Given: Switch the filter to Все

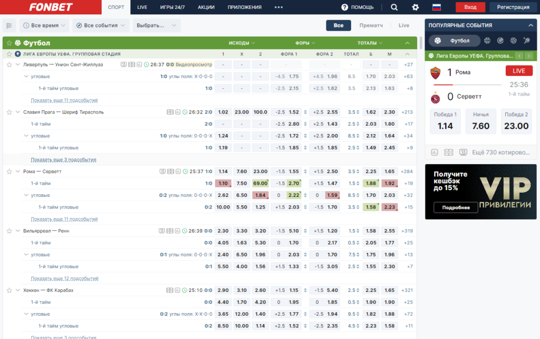Looking at the screenshot, I should click(339, 25).
